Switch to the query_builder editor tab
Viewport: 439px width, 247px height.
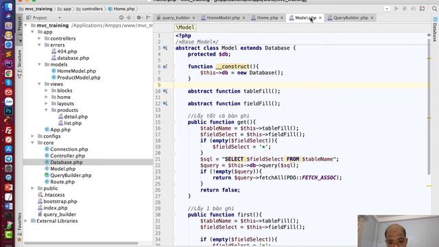tap(176, 18)
